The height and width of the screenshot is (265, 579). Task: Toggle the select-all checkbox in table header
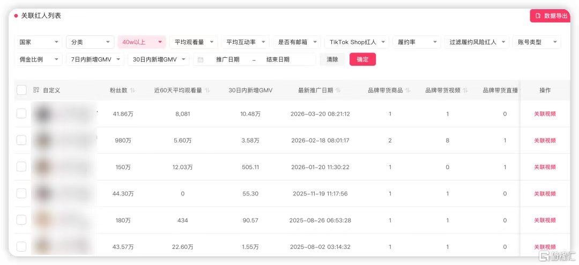coord(21,90)
